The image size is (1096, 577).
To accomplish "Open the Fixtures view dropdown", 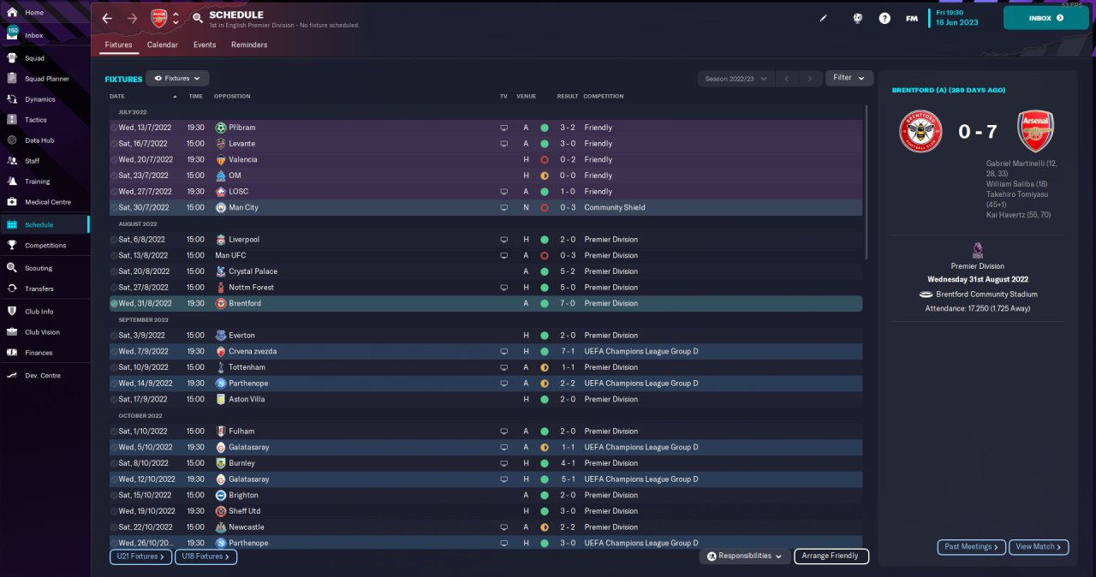I will coord(177,78).
